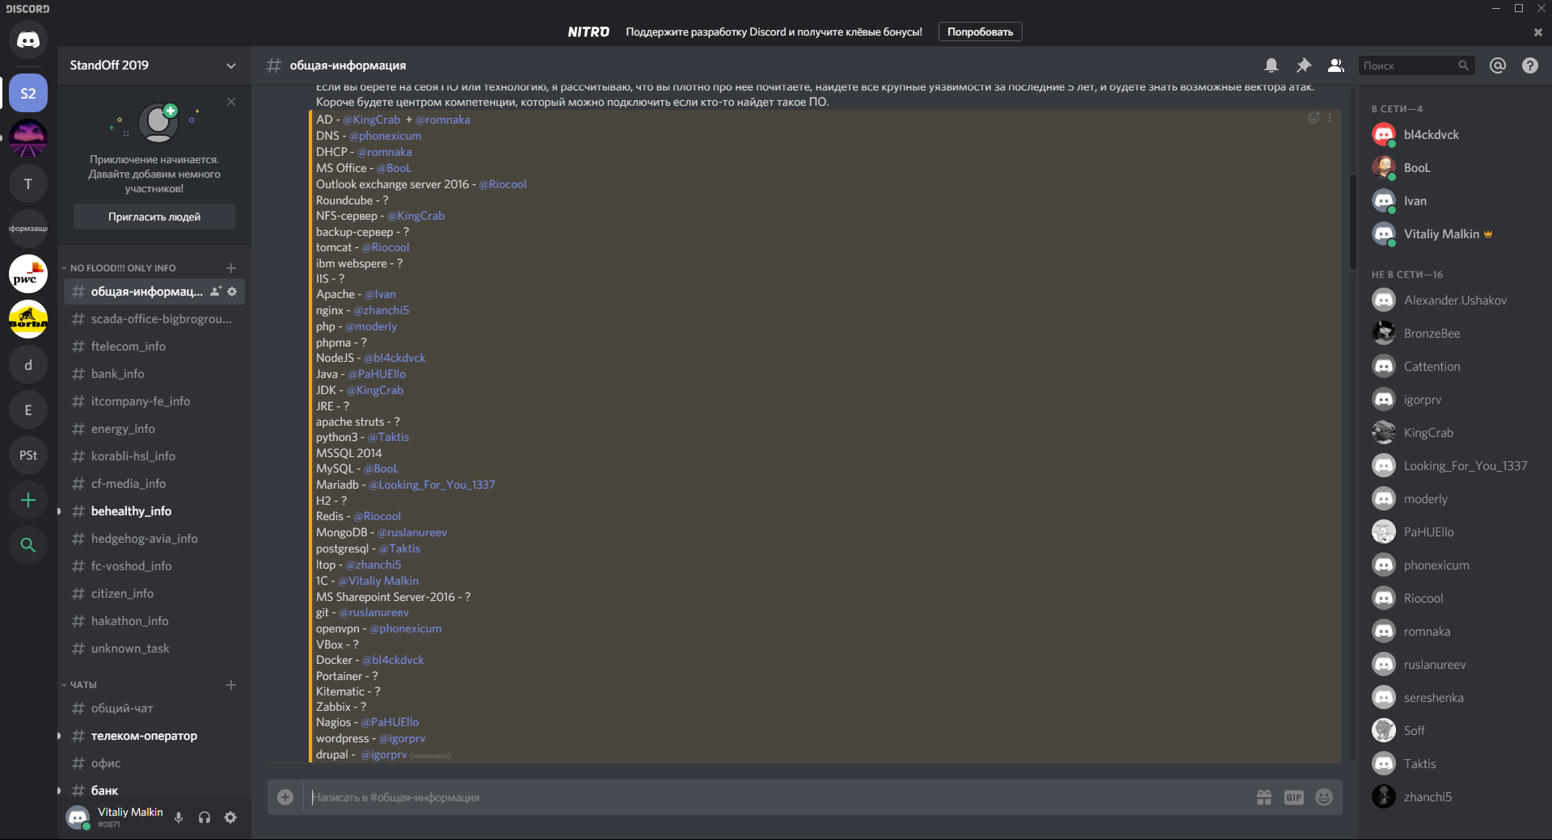Open the pwc server icon
Viewport: 1552px width, 840px height.
[28, 274]
